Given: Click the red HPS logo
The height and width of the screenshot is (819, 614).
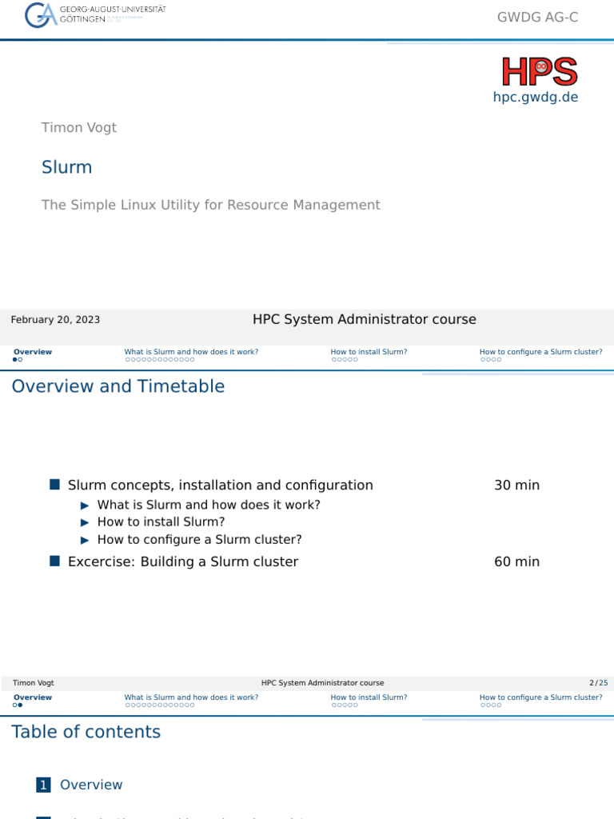Looking at the screenshot, I should (540, 72).
